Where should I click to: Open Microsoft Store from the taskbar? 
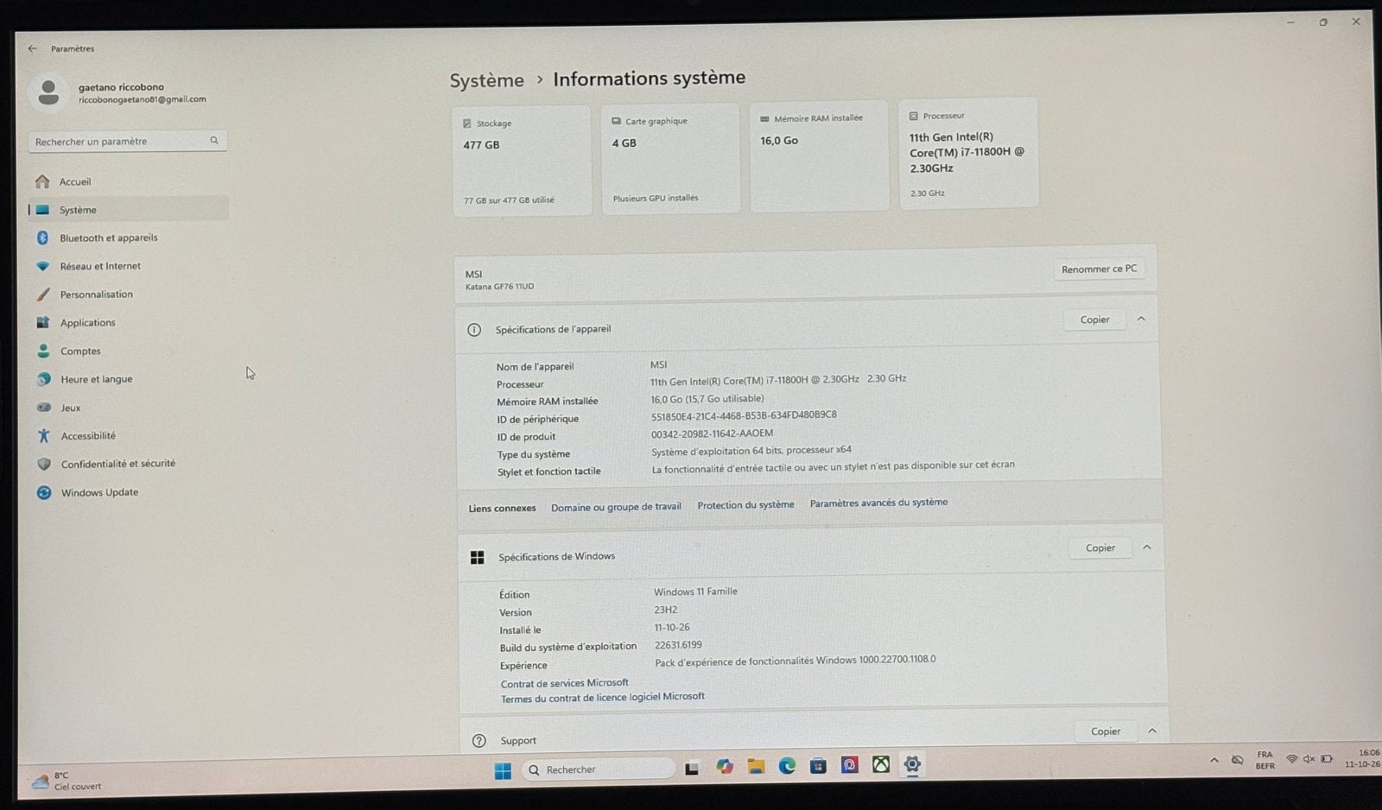[818, 765]
